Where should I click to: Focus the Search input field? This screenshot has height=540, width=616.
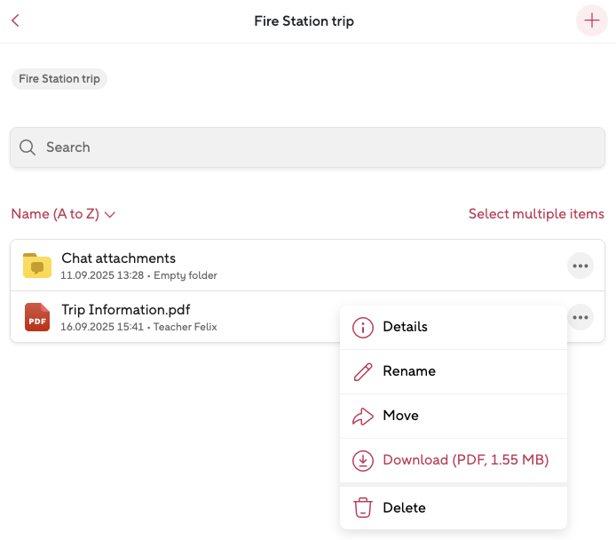(320, 147)
